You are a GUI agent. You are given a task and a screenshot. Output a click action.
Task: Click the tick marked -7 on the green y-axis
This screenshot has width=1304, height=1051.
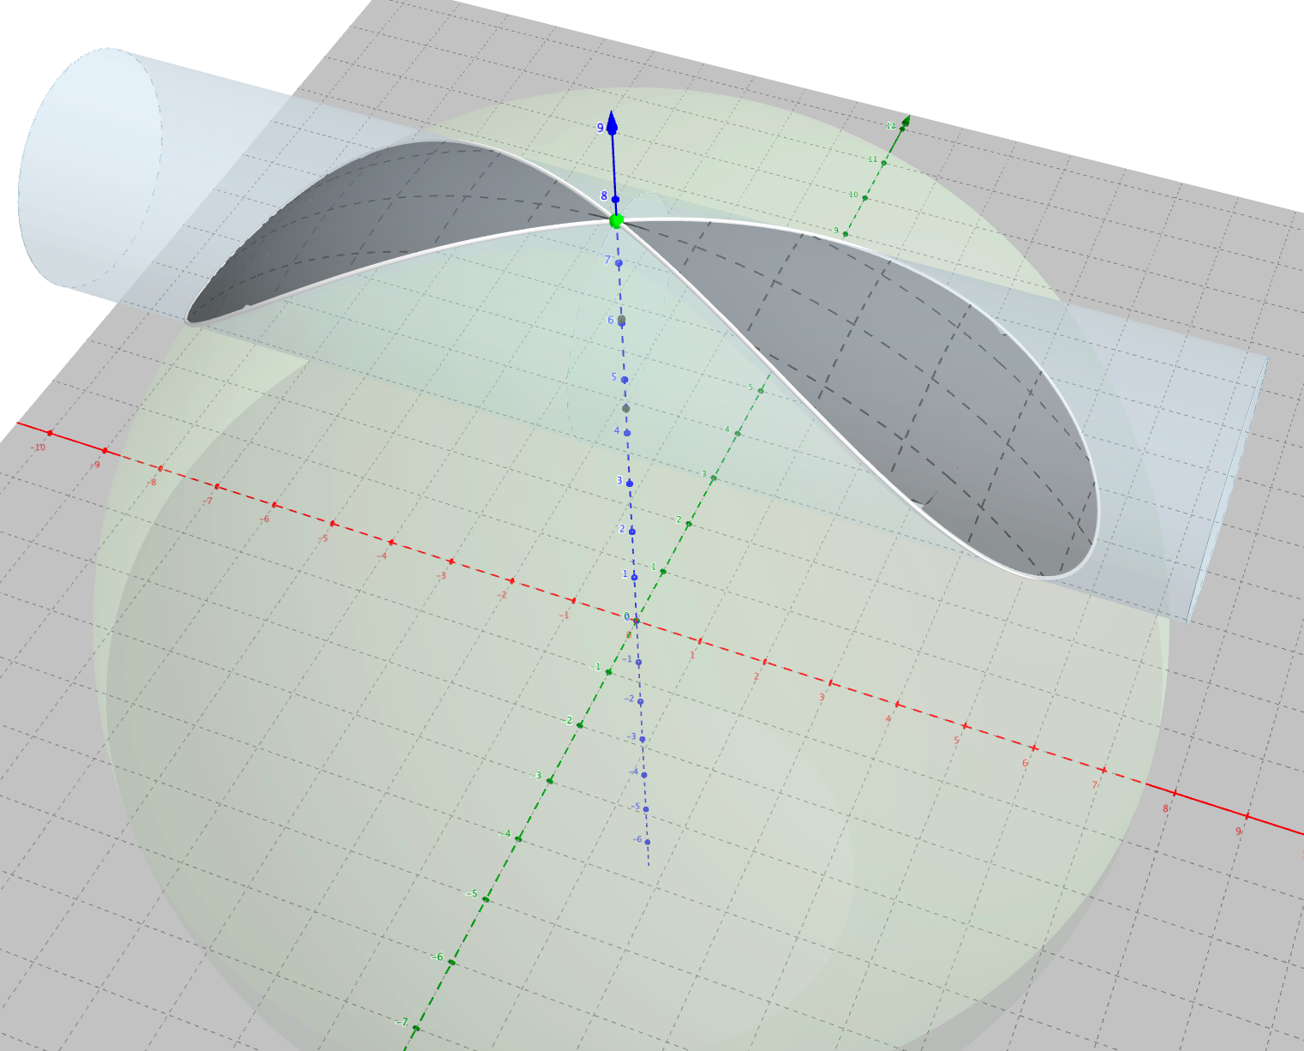coord(416,1027)
